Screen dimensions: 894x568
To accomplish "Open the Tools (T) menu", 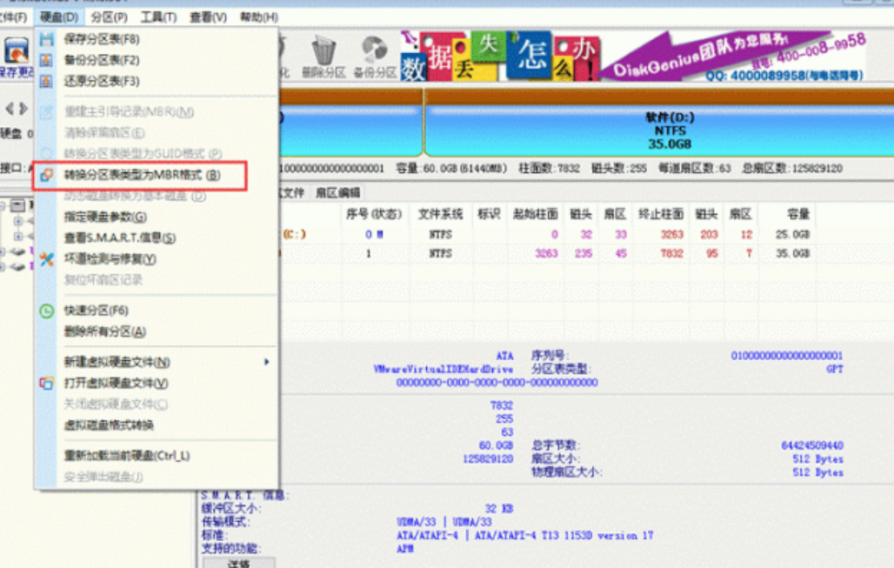I will [158, 17].
